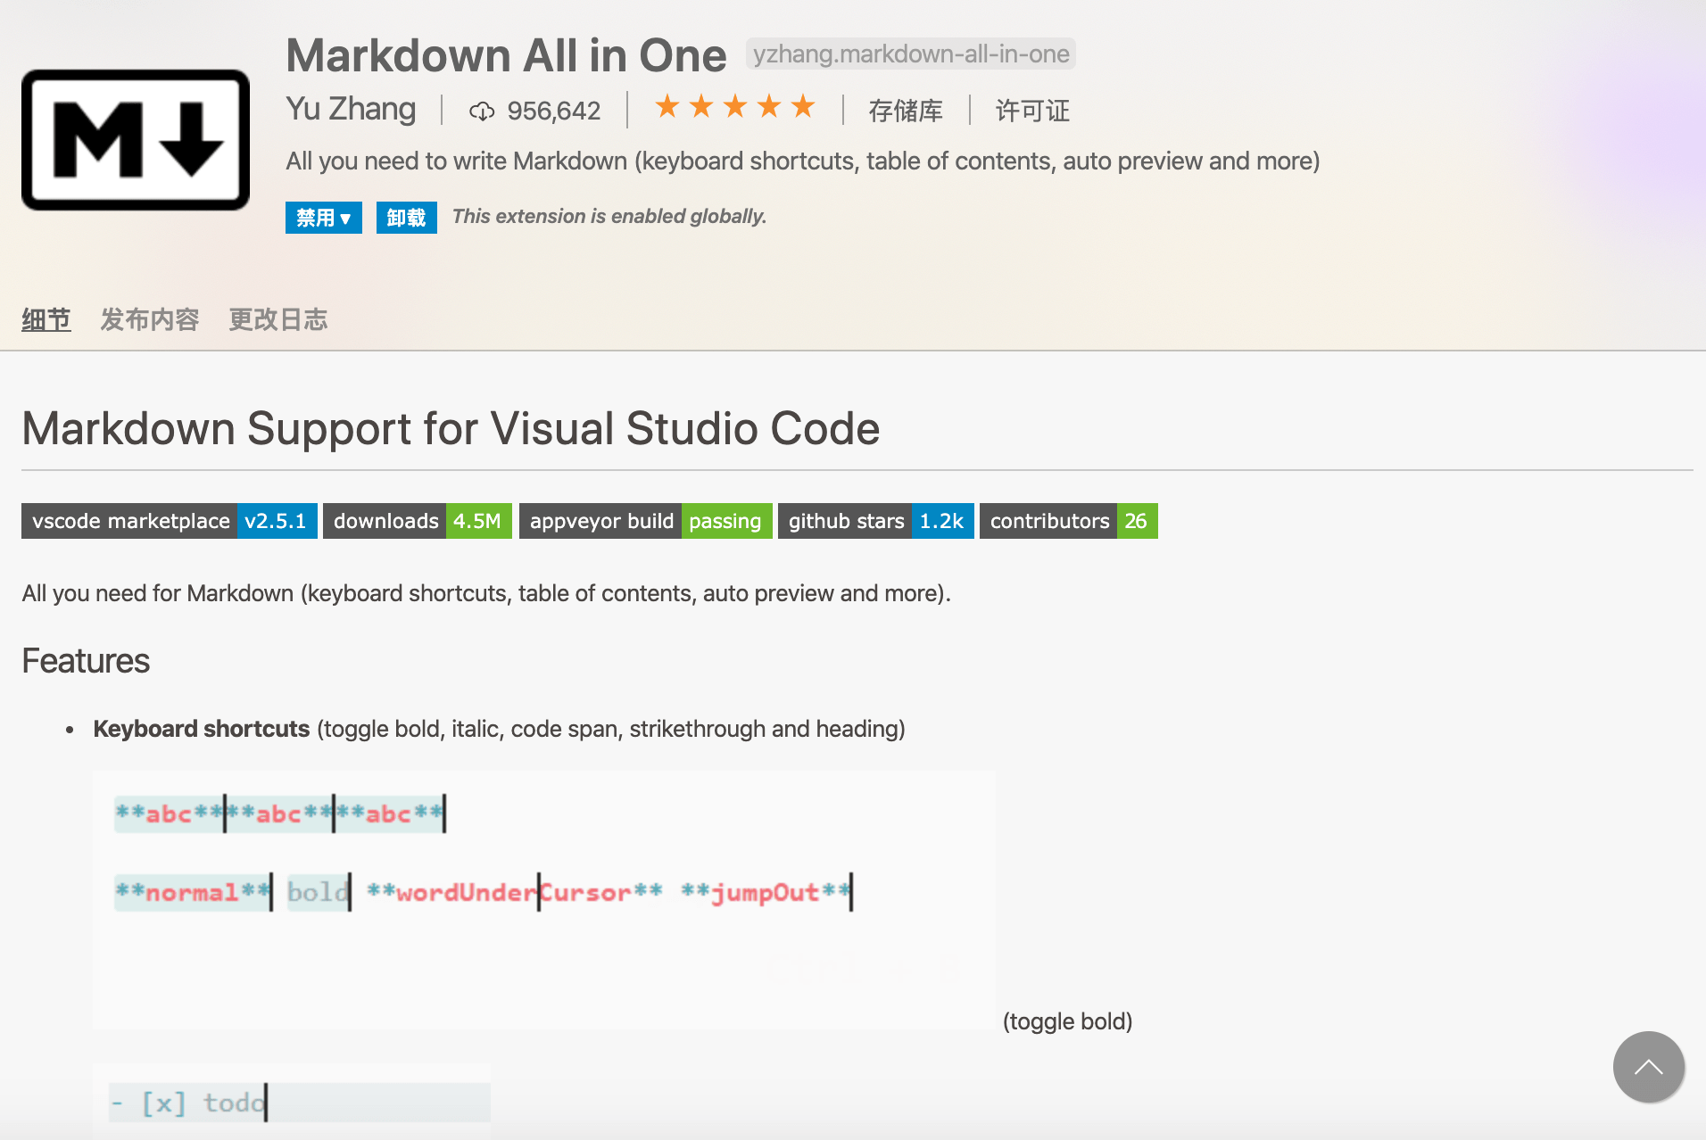Click the publisher name Yu Zhang

coord(351,109)
